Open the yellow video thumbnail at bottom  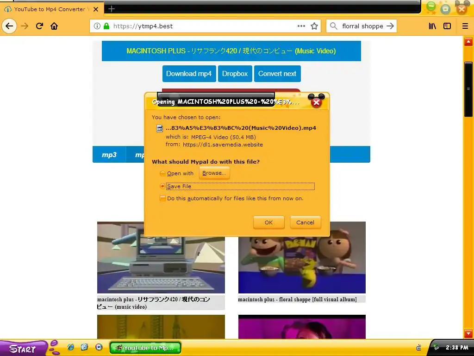pos(161,327)
